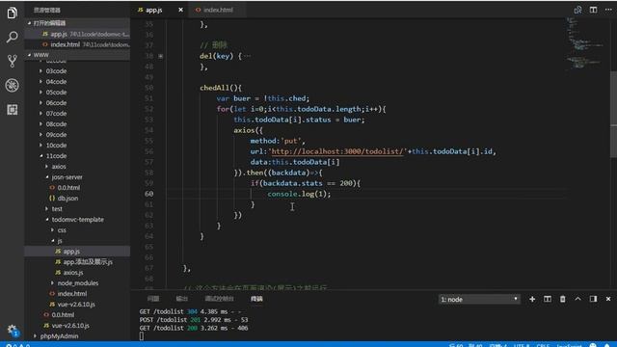617x347 pixels.
Task: Unfold the collapsed del(key) block on line 38
Action: pyautogui.click(x=161, y=56)
